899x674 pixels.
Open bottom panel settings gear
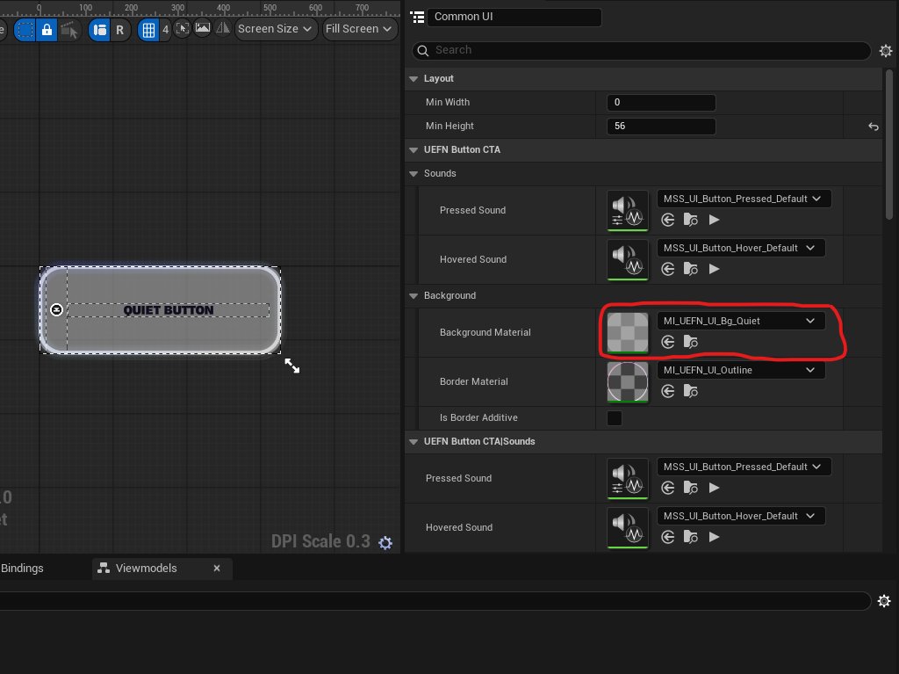(884, 601)
